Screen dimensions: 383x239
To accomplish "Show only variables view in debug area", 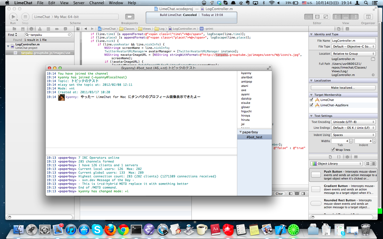I will (290, 194).
